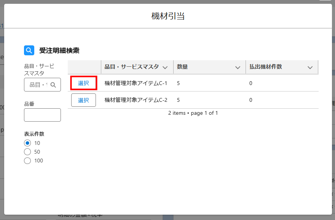Open the 払出機材件数 column dropdown arrow

pos(310,67)
